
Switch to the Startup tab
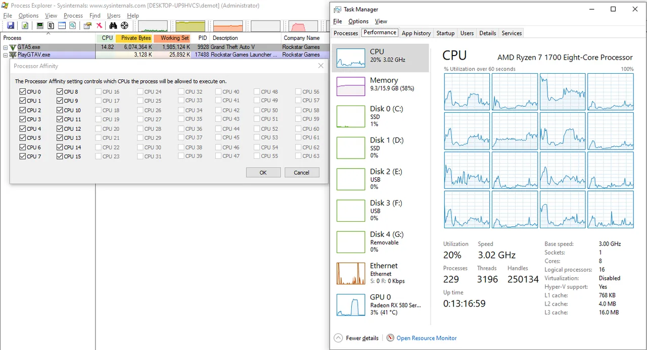tap(445, 33)
